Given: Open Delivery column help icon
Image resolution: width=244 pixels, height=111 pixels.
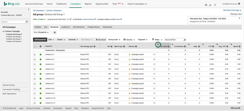Looking at the screenshot, I should point(136,46).
